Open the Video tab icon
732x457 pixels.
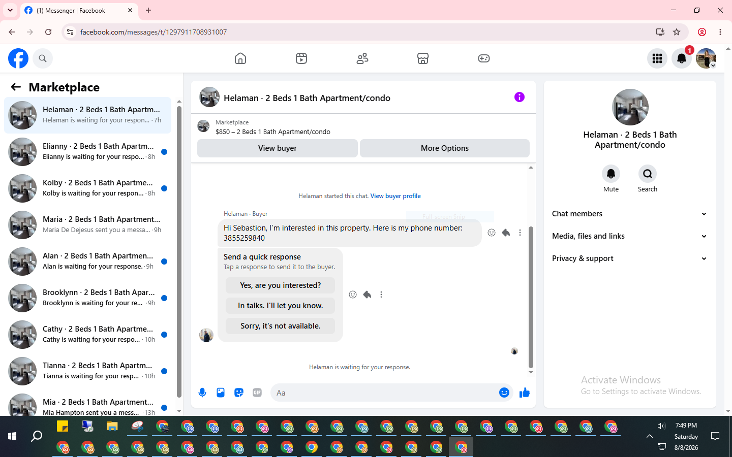[301, 58]
